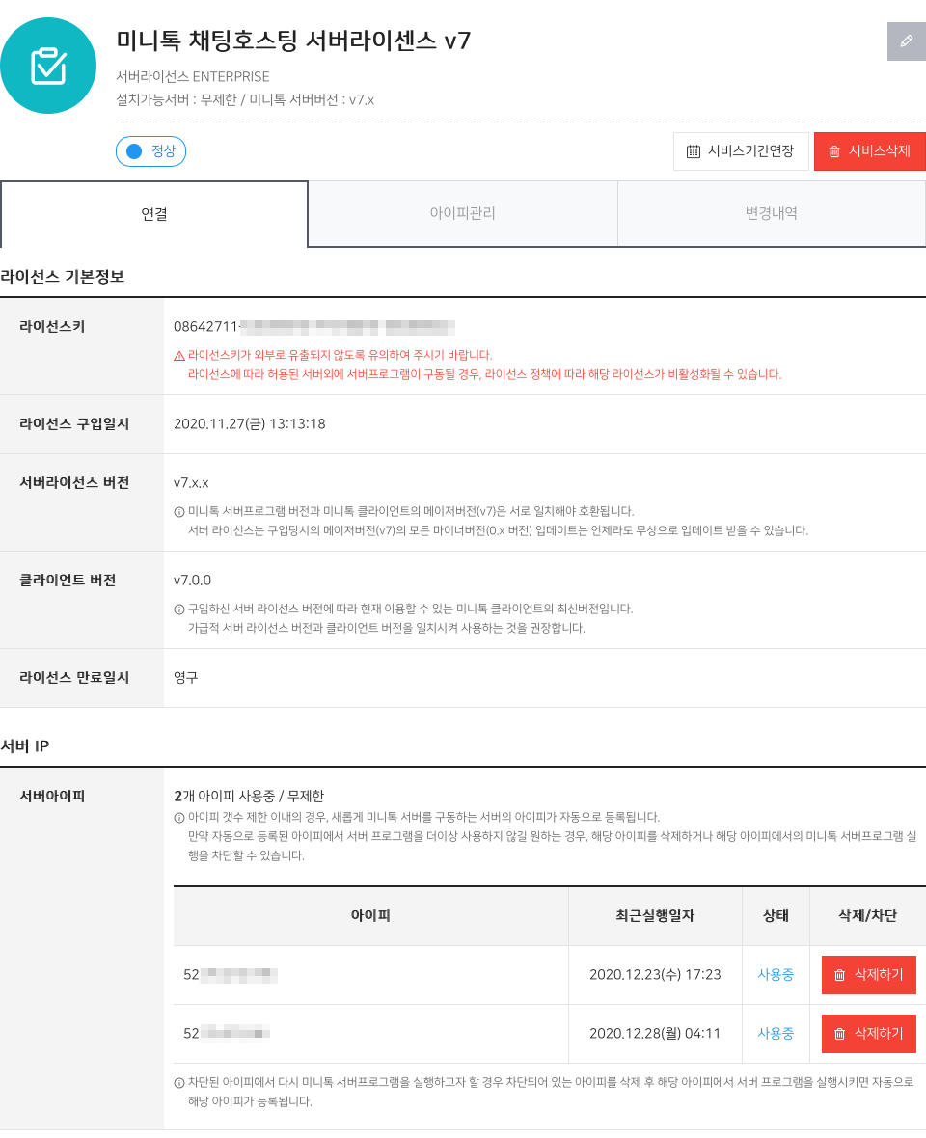Click the 정상 status badge
This screenshot has width=926, height=1138.
coord(150,151)
